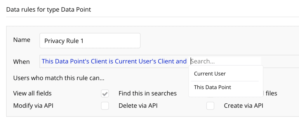Click the "Find this in searches" label
The image size is (299, 122).
click(147, 94)
